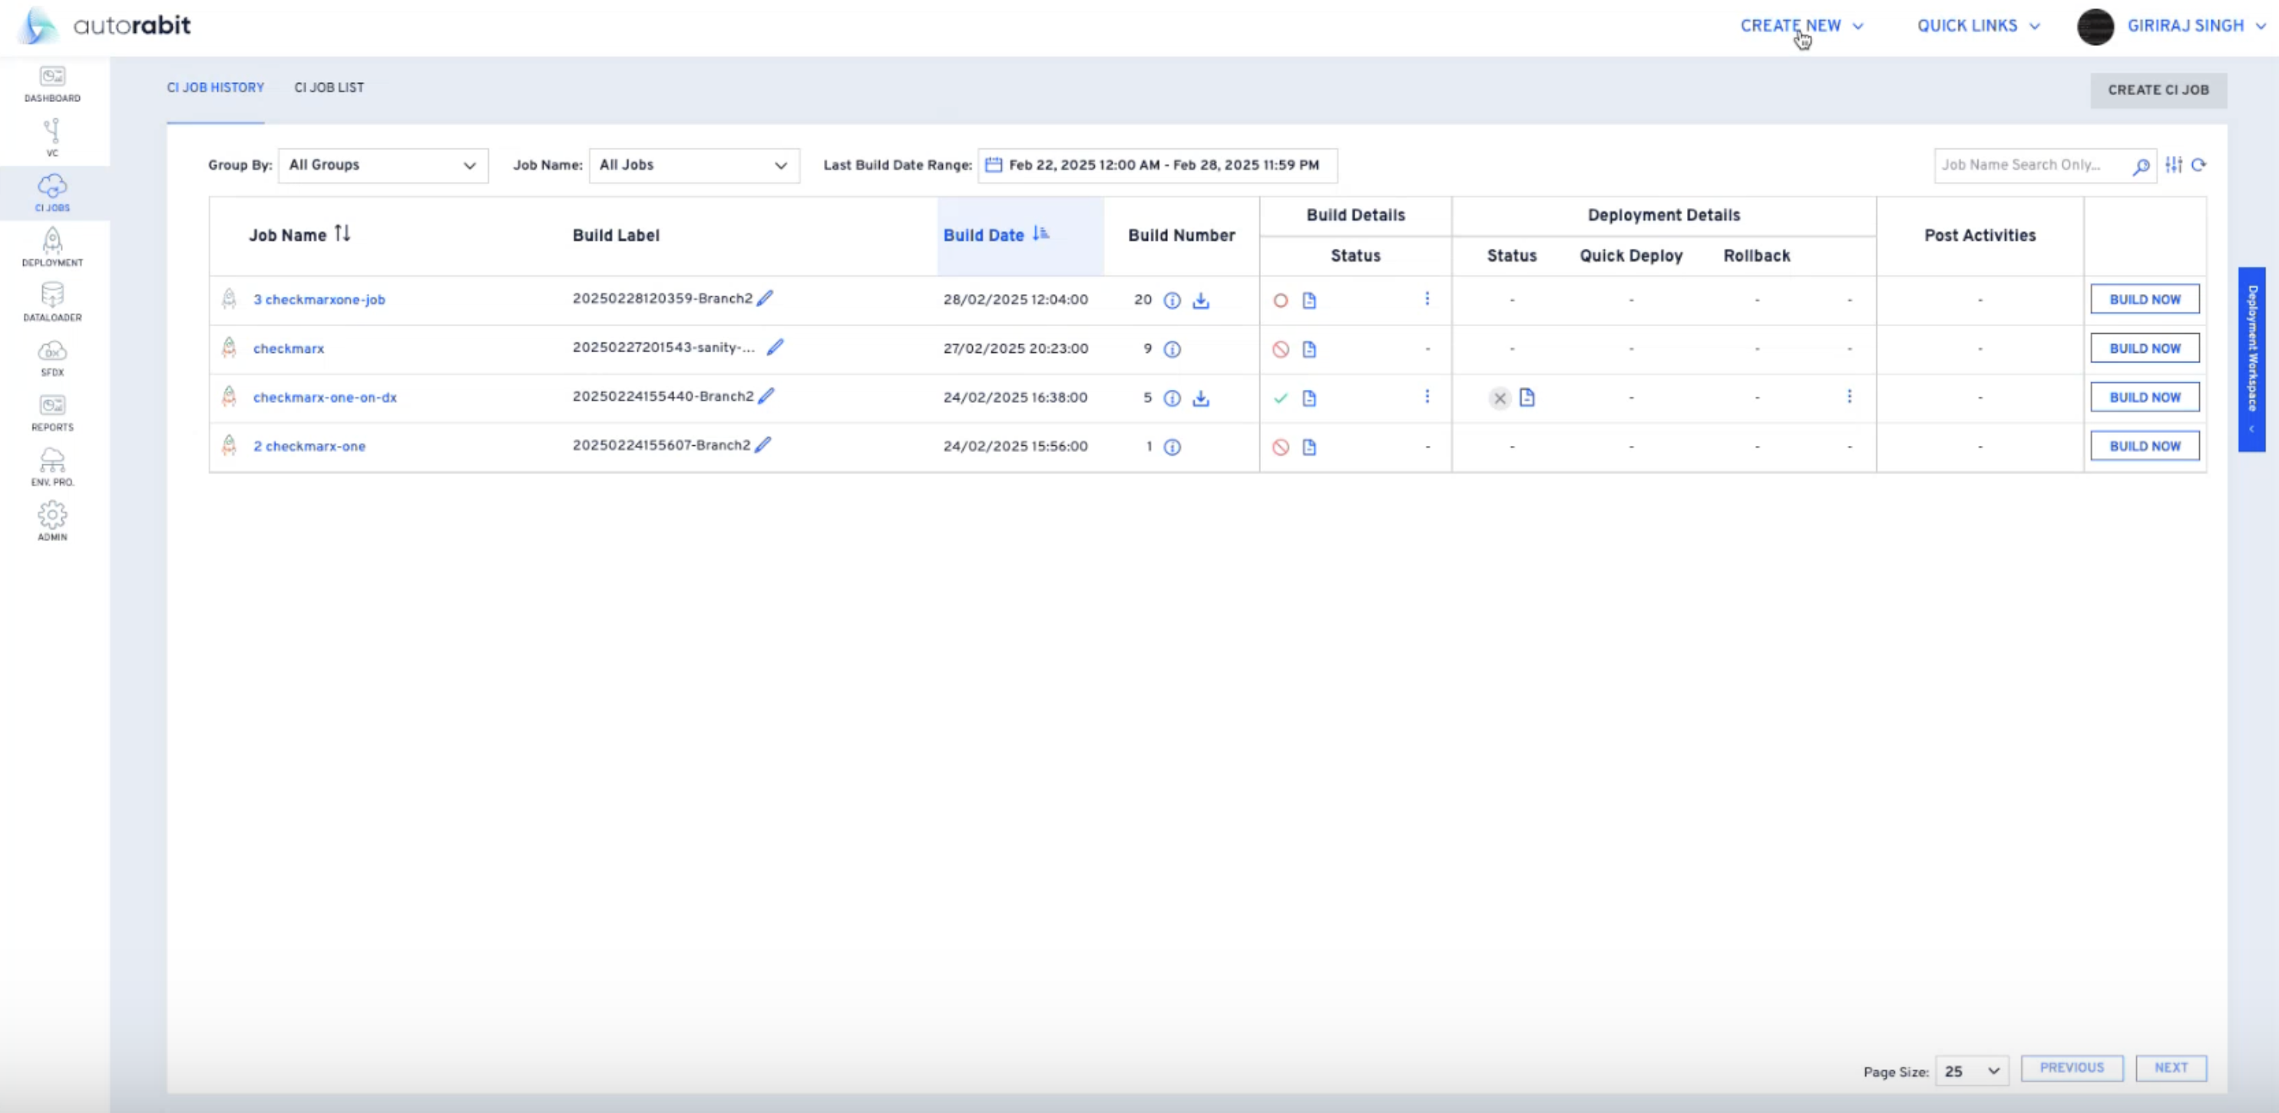
Task: Edit build label for checkmarx job
Action: (x=775, y=348)
